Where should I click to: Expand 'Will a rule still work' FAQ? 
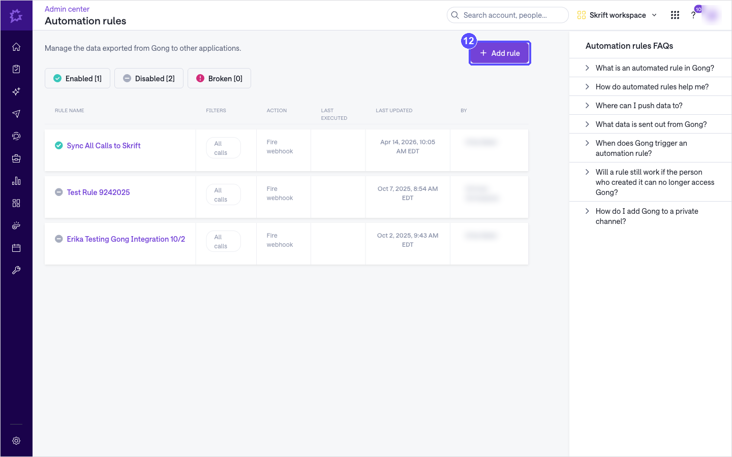point(651,182)
